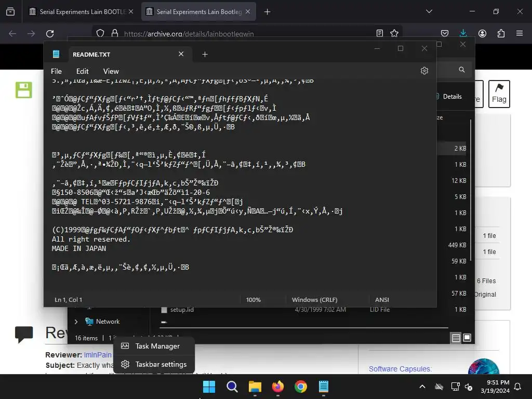532x399 pixels.
Task: Open the View menu in Notepad
Action: 111,71
